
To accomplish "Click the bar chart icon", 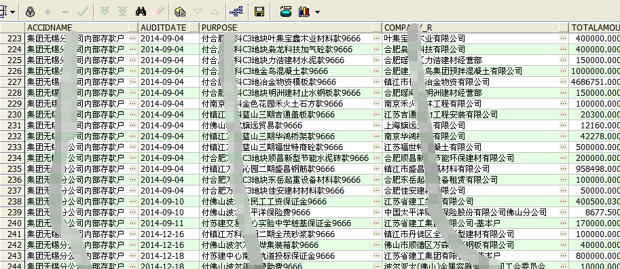I will [x=304, y=12].
